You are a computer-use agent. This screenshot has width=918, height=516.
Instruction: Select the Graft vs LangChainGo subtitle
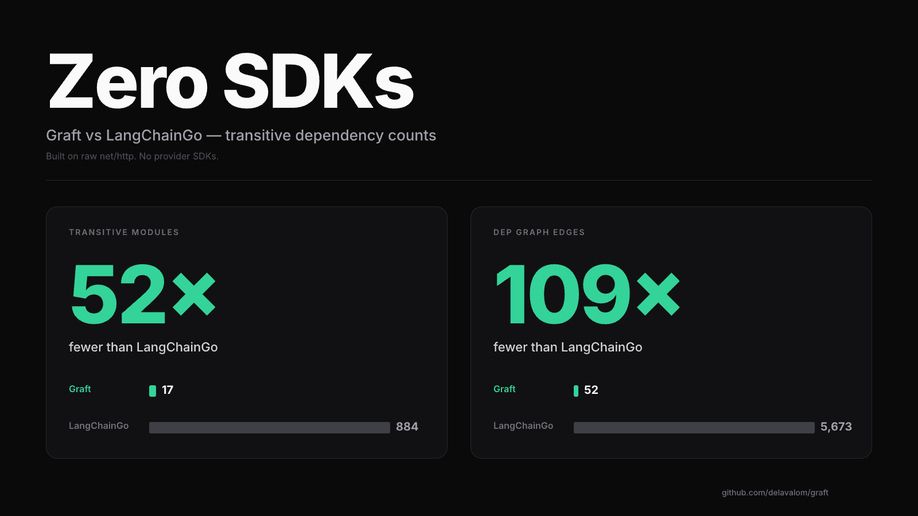tap(241, 135)
